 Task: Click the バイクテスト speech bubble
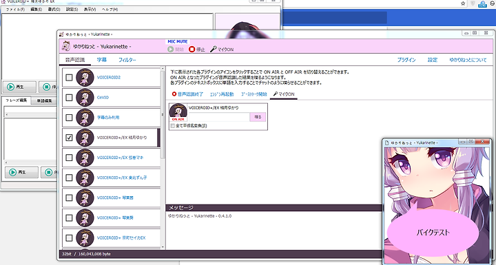[433, 233]
